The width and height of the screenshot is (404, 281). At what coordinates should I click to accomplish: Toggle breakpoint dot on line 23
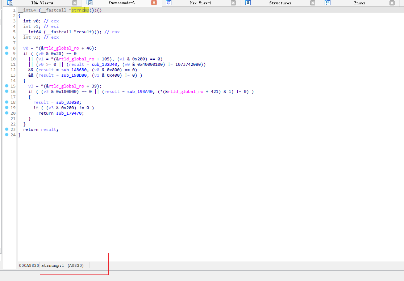pyautogui.click(x=7, y=129)
